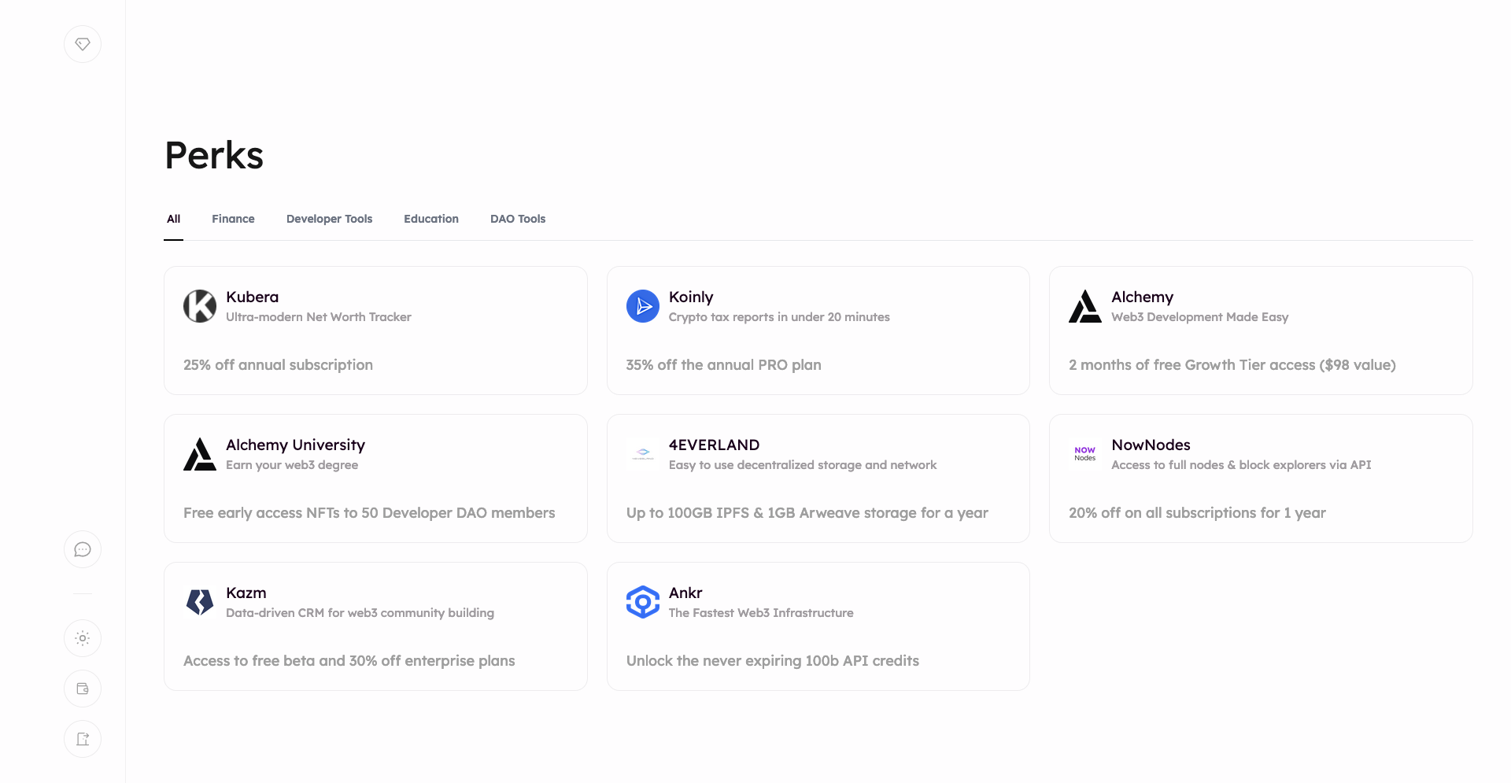Image resolution: width=1511 pixels, height=783 pixels.
Task: Toggle light/dark theme with sun icon
Action: pos(83,638)
